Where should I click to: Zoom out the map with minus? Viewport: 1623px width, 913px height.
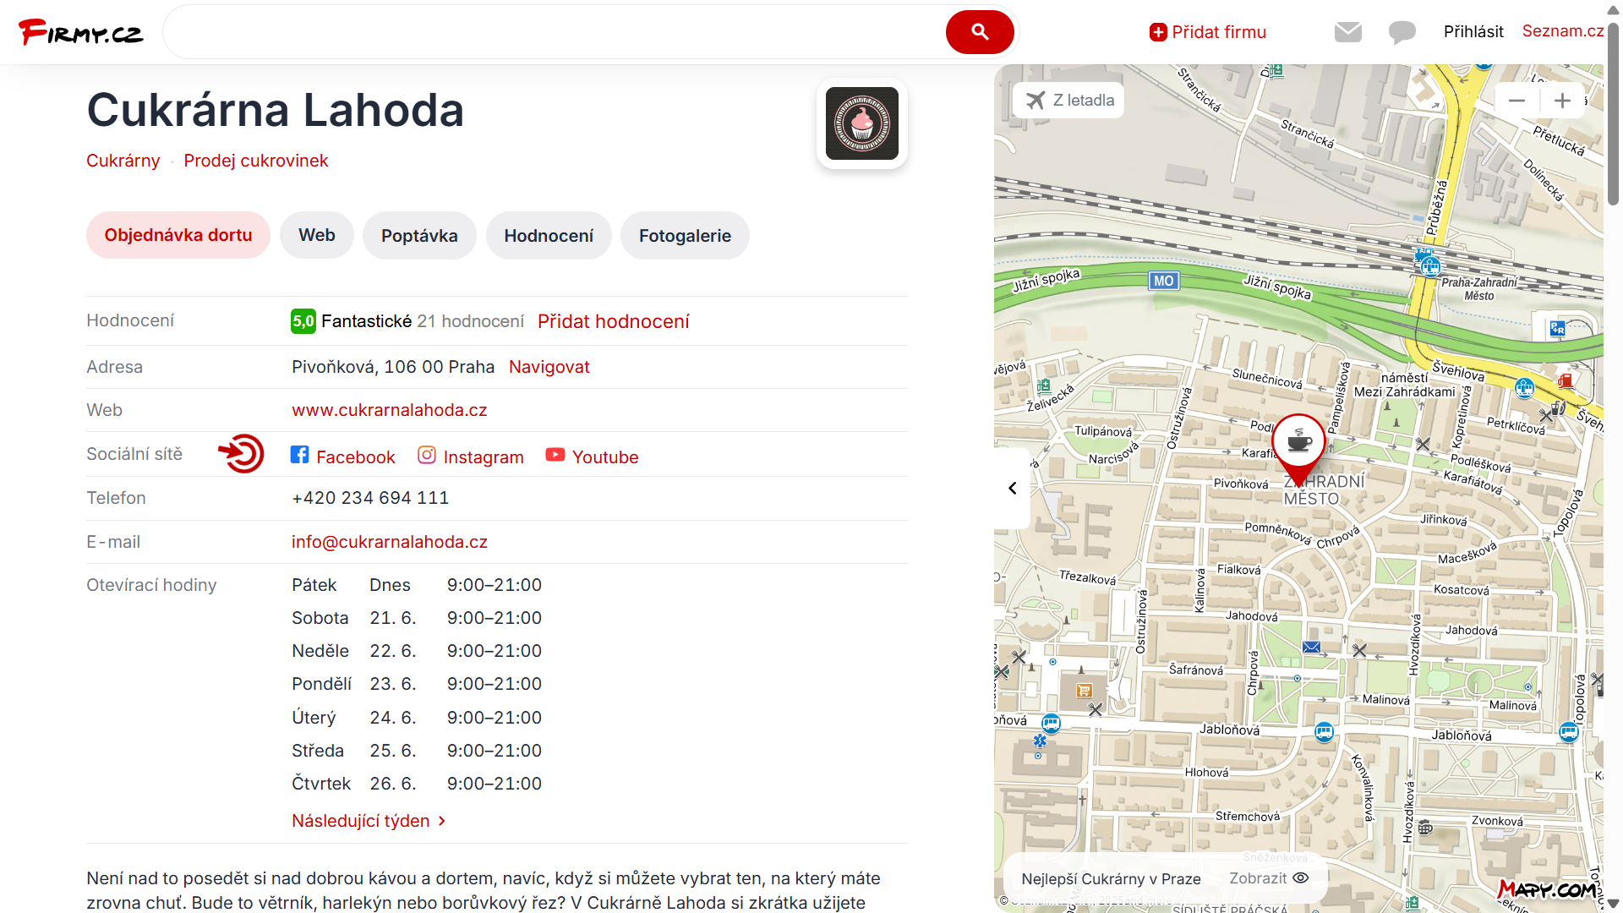[1516, 101]
